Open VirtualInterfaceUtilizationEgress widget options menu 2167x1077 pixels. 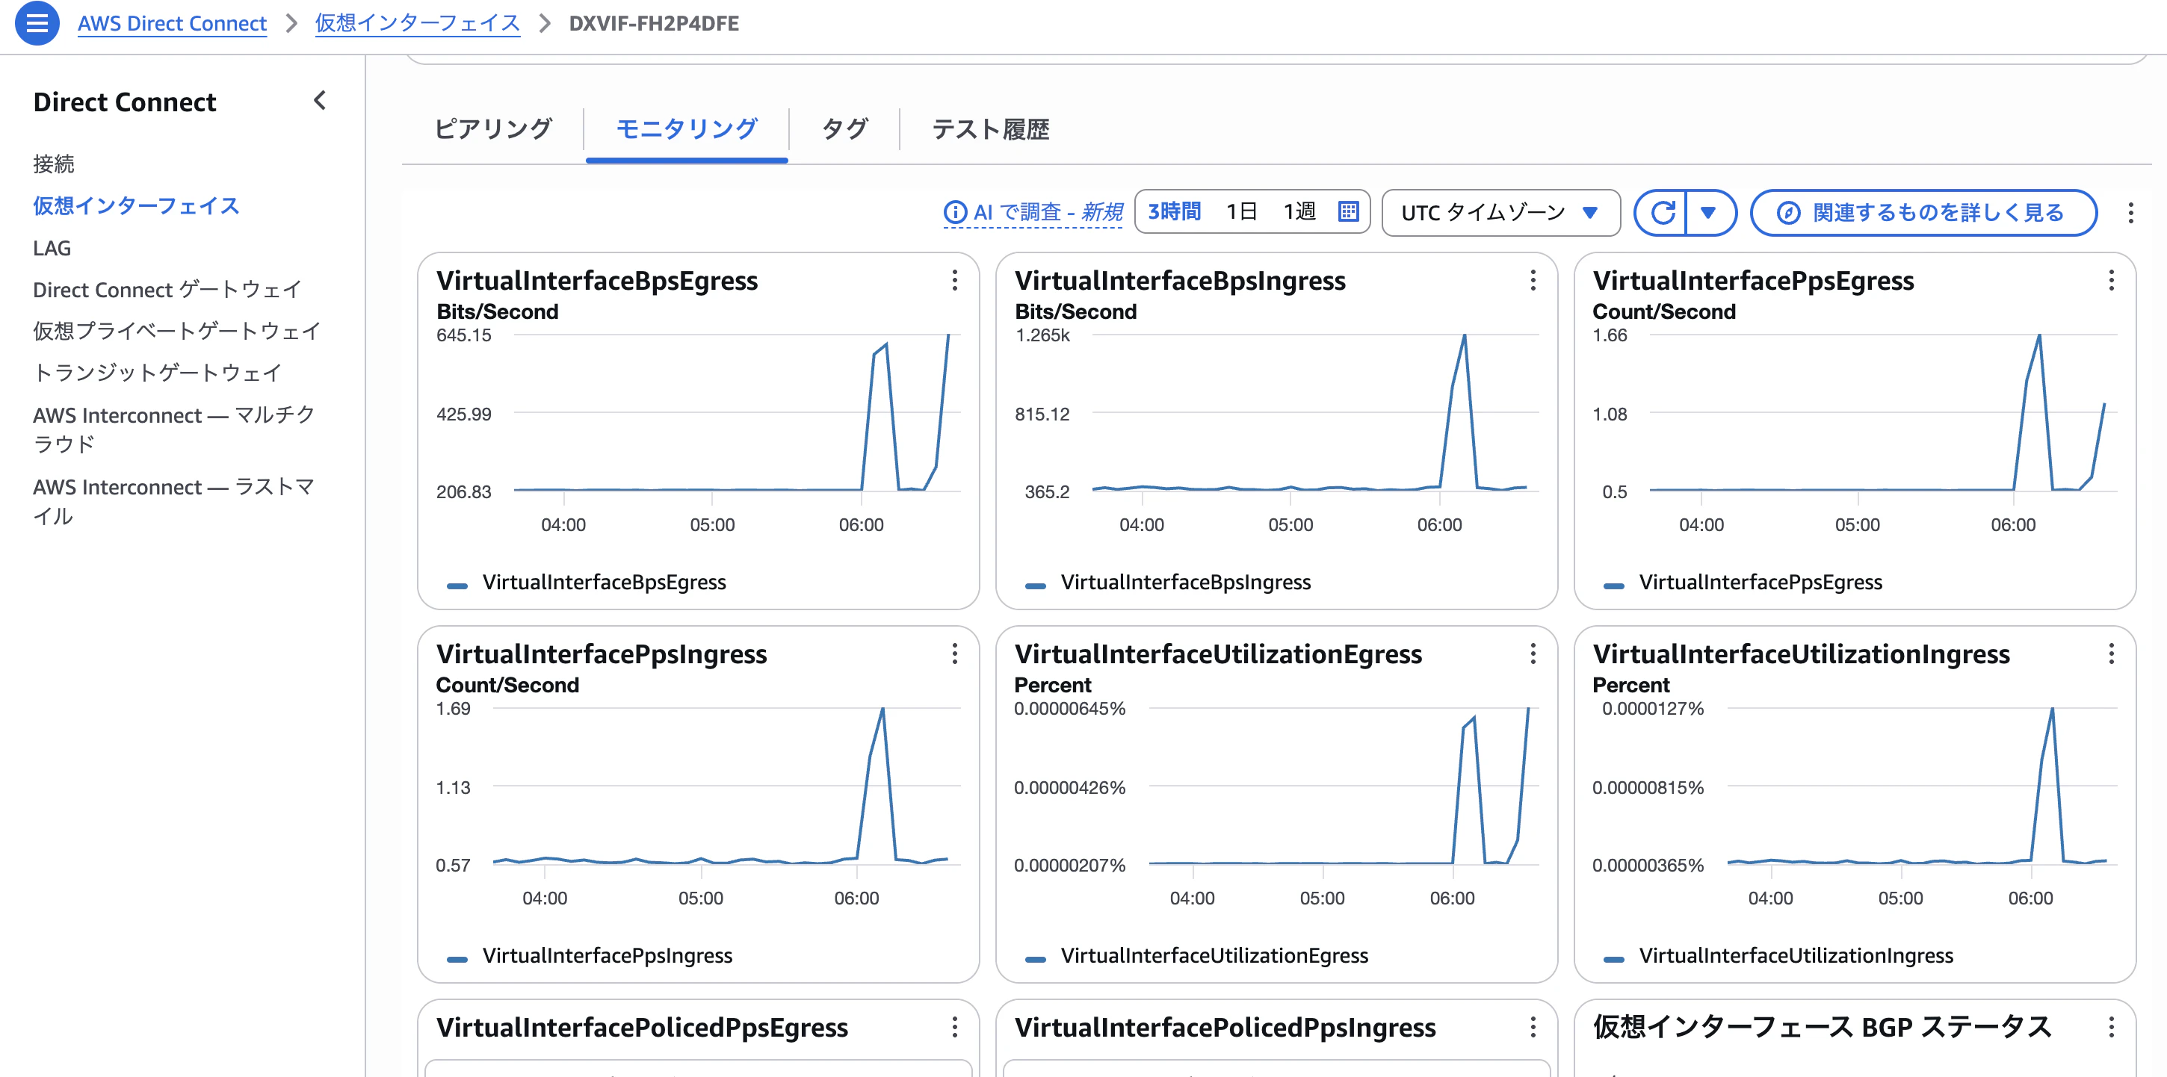pyautogui.click(x=1533, y=654)
